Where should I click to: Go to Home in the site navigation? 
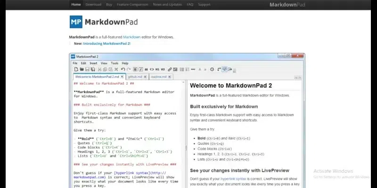coord(76,4)
